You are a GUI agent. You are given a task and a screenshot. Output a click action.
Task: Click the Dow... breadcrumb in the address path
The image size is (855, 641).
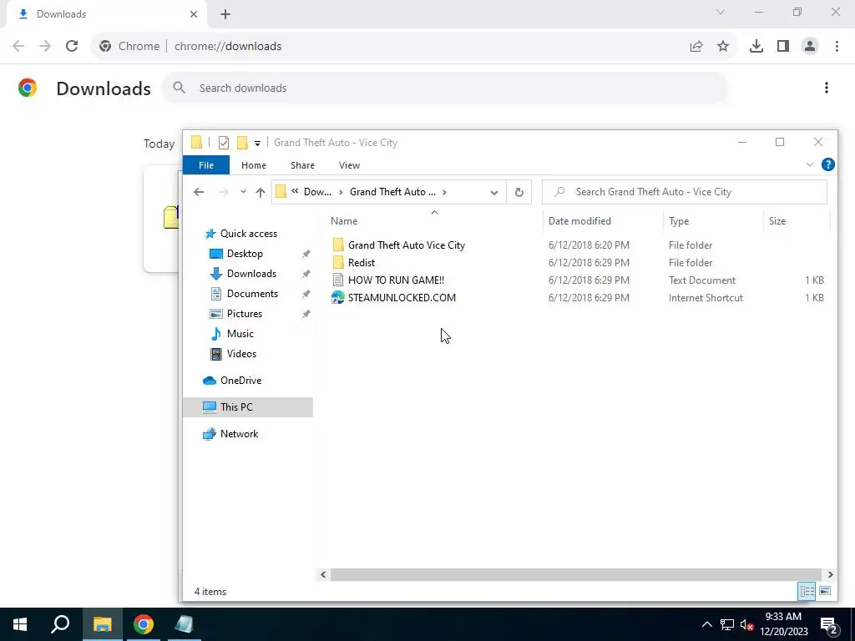click(x=317, y=192)
